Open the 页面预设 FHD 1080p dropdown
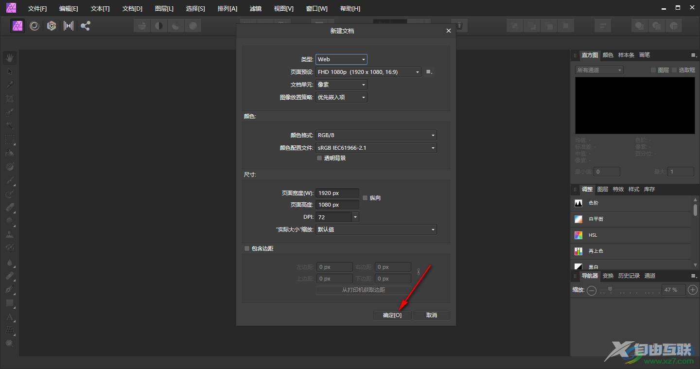 point(368,72)
